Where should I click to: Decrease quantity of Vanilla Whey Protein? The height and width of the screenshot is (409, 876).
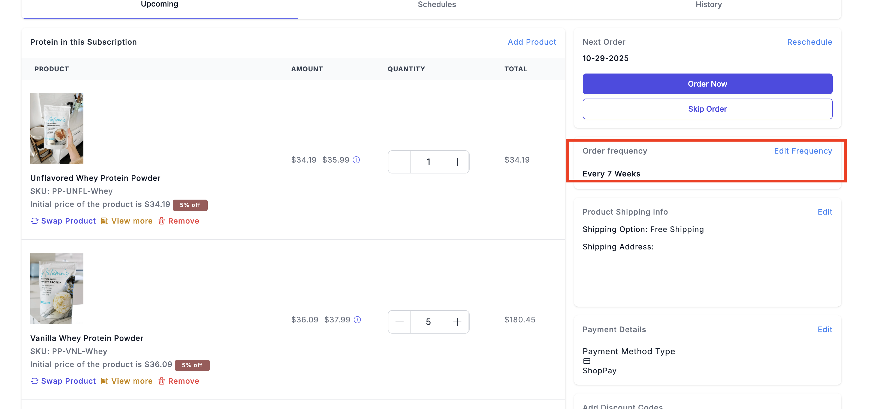[400, 322]
